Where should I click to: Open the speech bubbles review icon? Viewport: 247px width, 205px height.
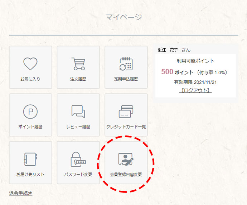pos(78,112)
